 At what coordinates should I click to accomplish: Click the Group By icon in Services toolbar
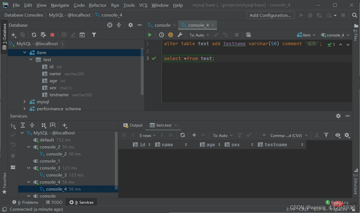tap(44, 125)
